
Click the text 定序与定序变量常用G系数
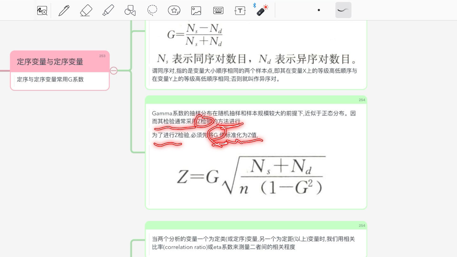click(x=50, y=79)
